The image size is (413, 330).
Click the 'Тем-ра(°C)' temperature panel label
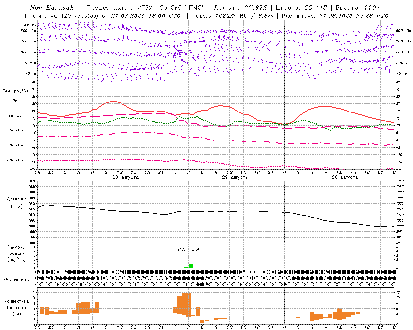point(15,91)
